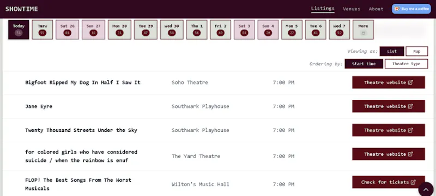Image resolution: width=436 pixels, height=196 pixels.
Task: Click Check for tickets for FLOP!
Action: (389, 182)
